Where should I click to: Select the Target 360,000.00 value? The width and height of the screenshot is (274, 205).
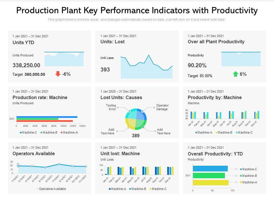(x=29, y=74)
